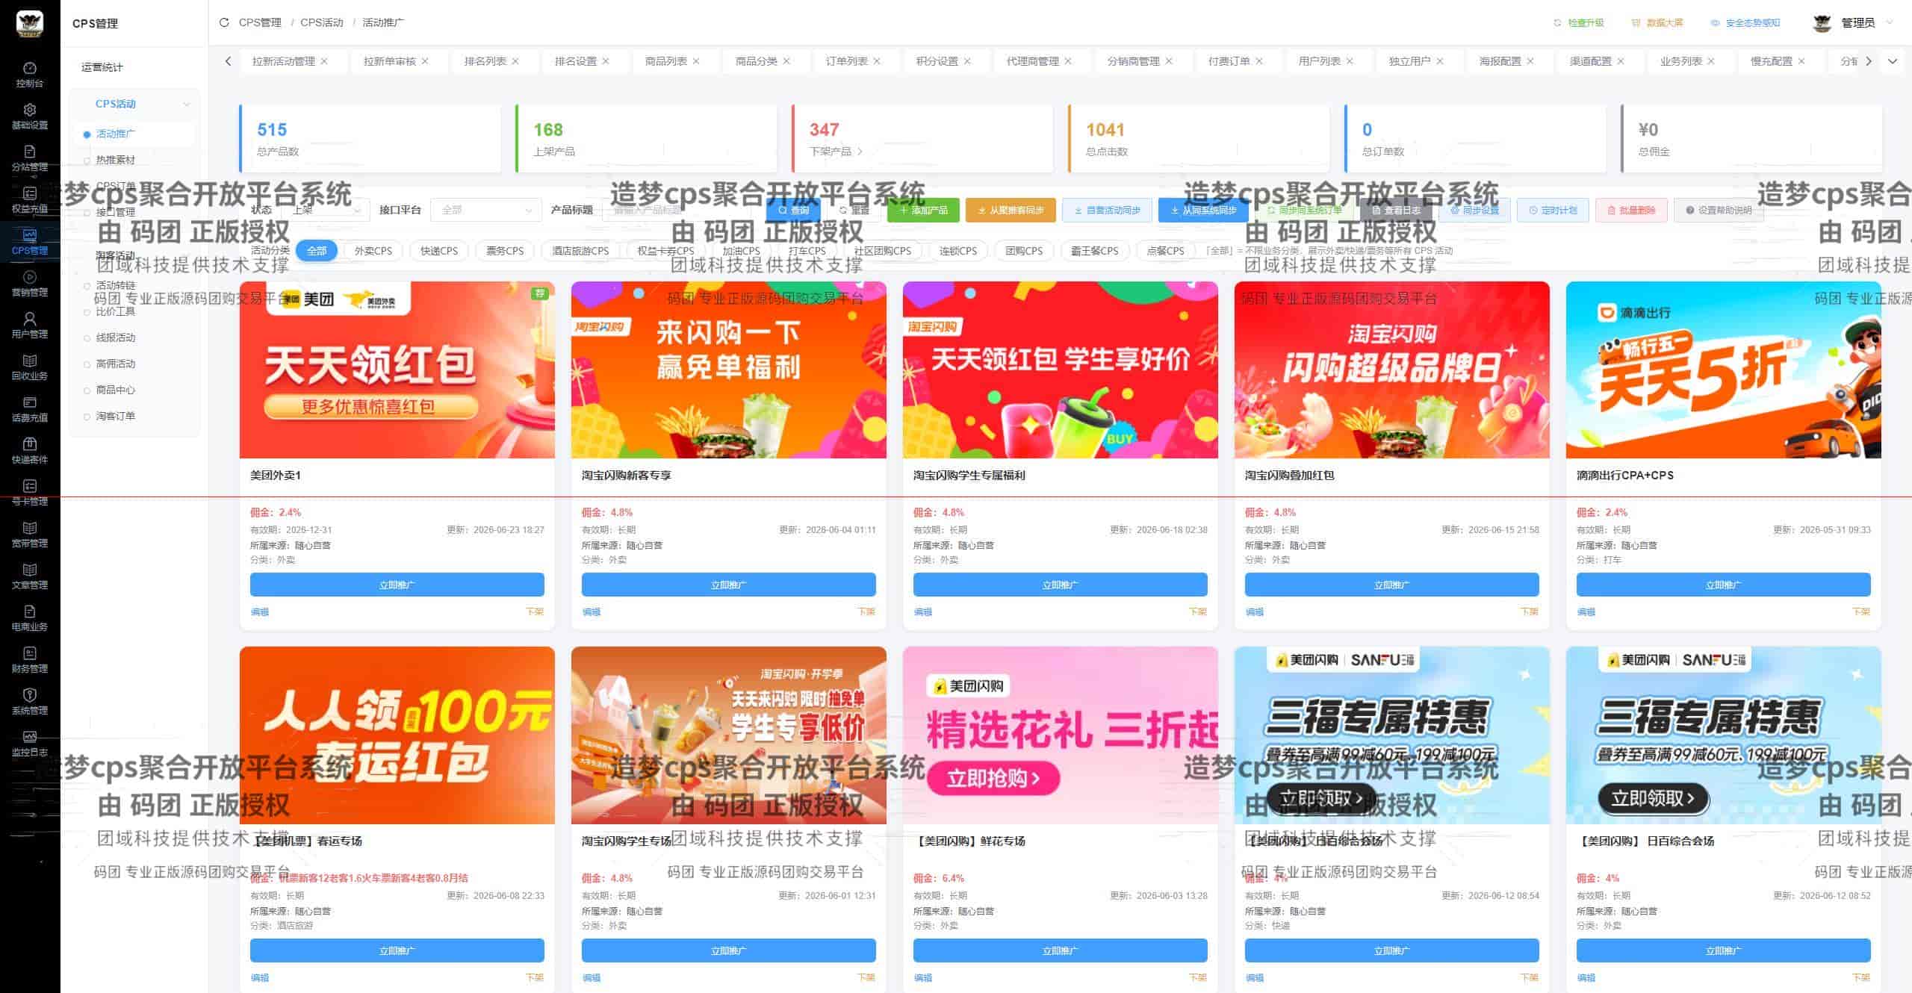
Task: Open 回收业务 in the dark sidebar
Action: (x=30, y=367)
